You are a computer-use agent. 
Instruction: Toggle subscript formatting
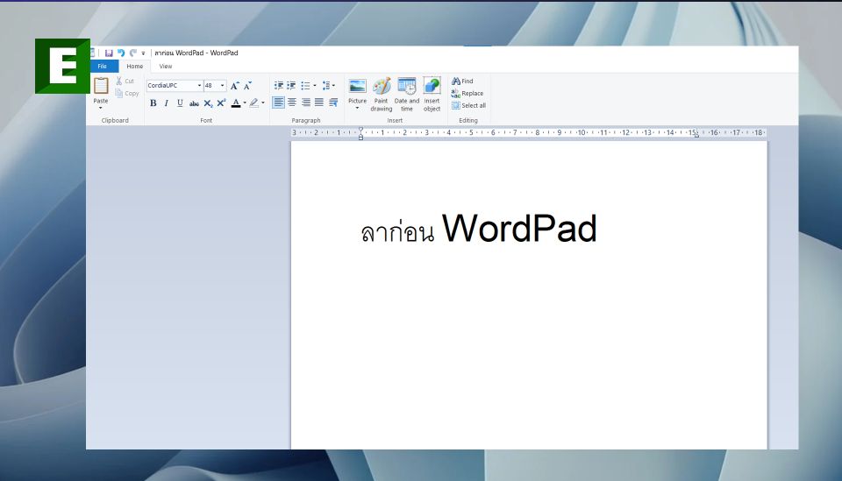[208, 103]
